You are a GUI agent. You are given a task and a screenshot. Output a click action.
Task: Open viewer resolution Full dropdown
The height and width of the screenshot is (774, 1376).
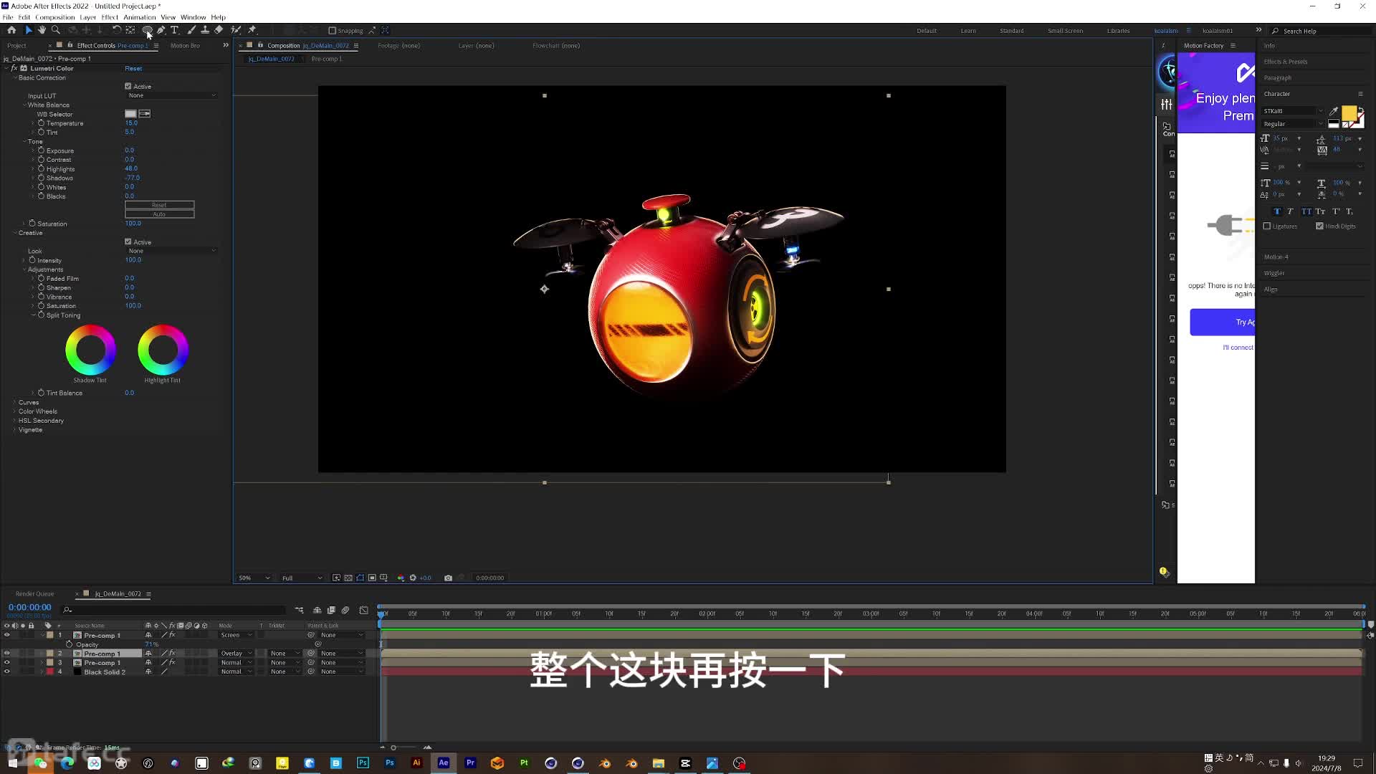pos(301,578)
